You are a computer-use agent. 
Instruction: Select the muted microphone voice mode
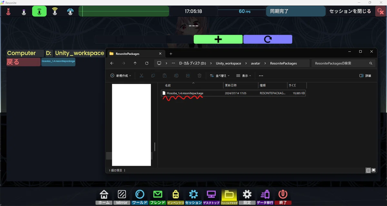pos(8,12)
